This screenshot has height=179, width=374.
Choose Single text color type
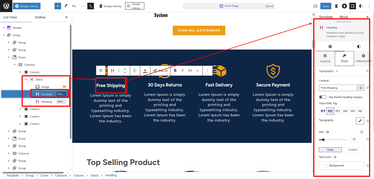(330, 150)
